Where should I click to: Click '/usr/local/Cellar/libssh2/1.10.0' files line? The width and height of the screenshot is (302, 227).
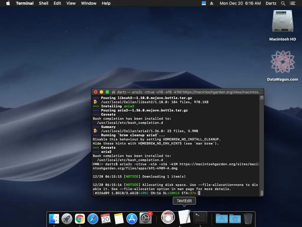pyautogui.click(x=151, y=102)
